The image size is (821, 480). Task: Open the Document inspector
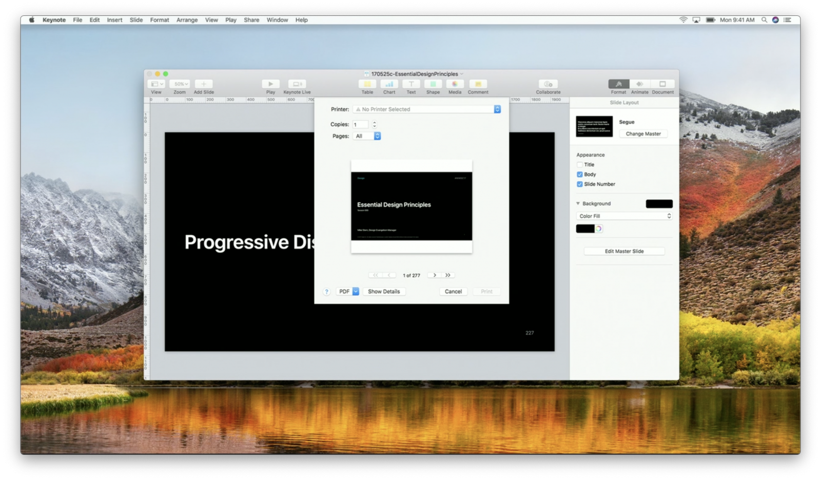(662, 84)
